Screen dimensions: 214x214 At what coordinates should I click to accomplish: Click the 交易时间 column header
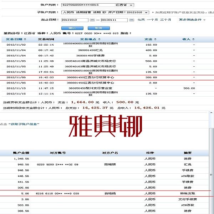[x=46, y=39]
